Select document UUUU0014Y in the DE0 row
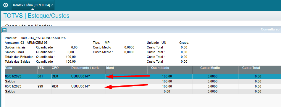The height and width of the screenshot is (107, 281). (88, 76)
